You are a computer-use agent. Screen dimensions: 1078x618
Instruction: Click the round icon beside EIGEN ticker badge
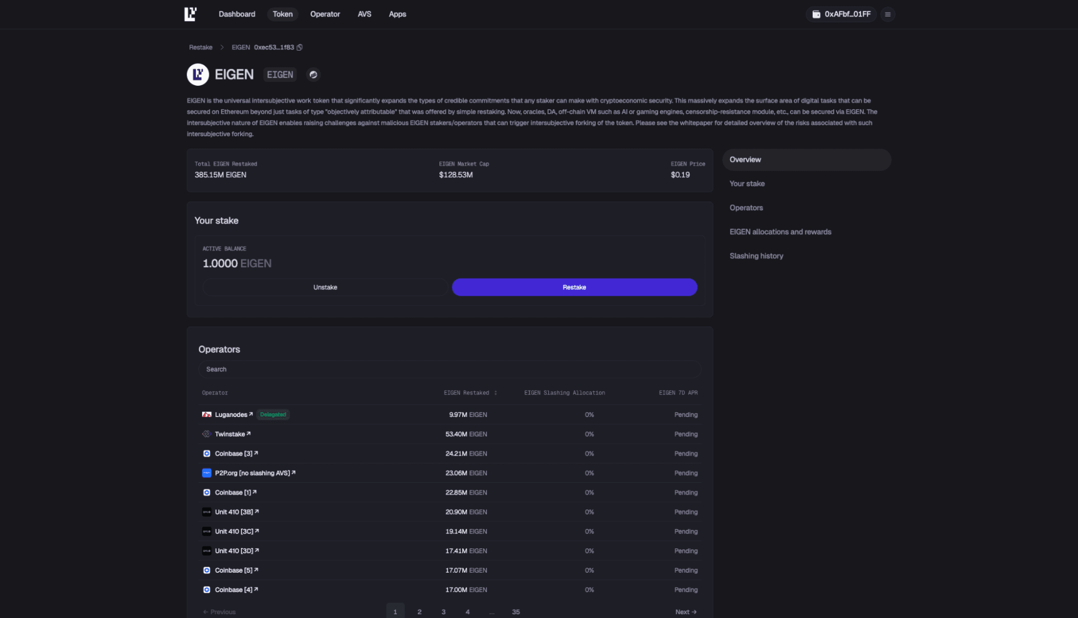313,75
